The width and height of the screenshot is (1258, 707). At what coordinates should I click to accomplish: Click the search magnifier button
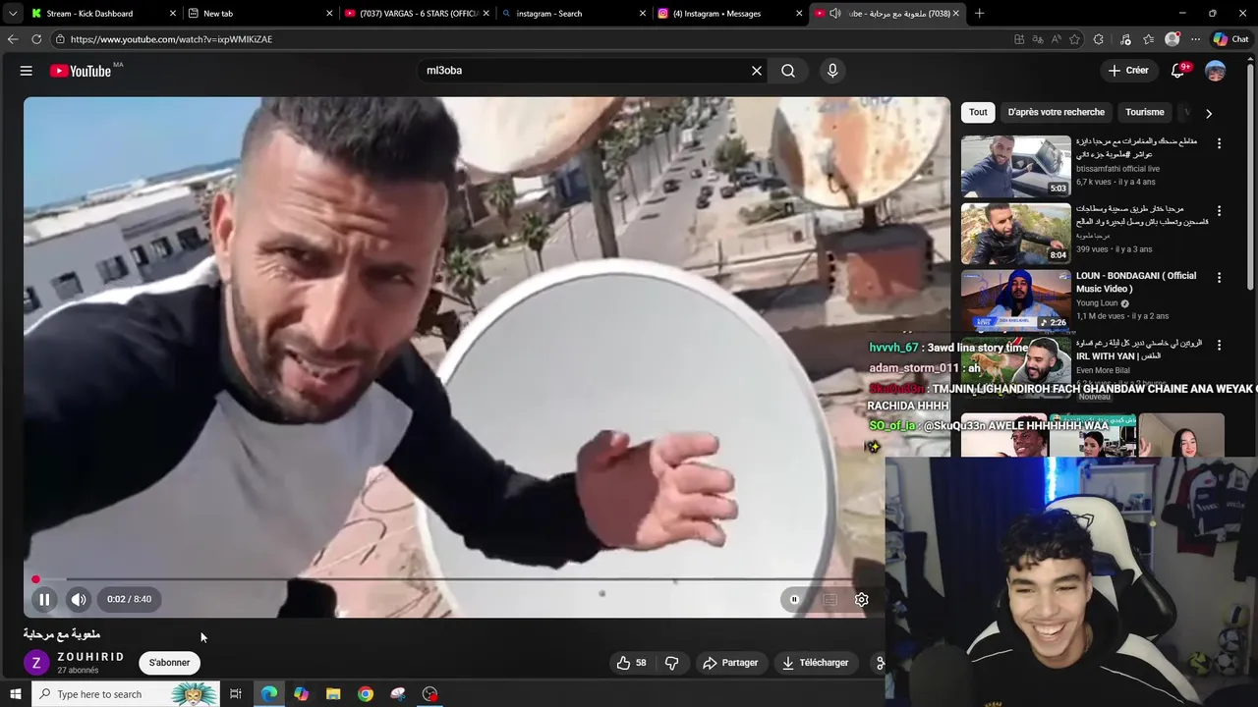[788, 71]
